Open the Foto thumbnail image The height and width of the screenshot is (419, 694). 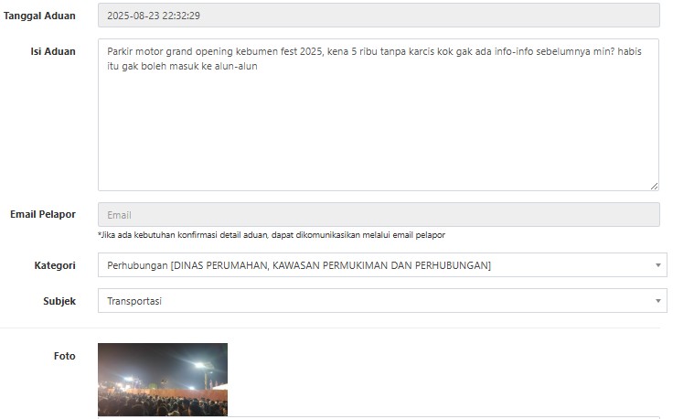[x=163, y=380]
